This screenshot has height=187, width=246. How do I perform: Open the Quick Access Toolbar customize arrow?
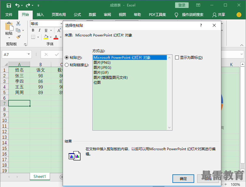[x=38, y=6]
